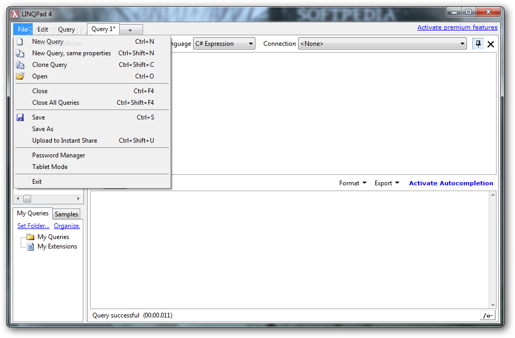Choose Upload to Instant Share
Viewport: 515px width, 338px height.
[92, 141]
